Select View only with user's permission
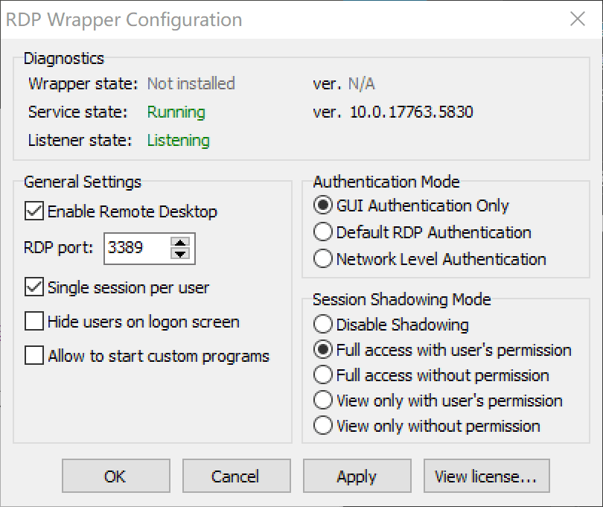The image size is (603, 507). pos(322,401)
